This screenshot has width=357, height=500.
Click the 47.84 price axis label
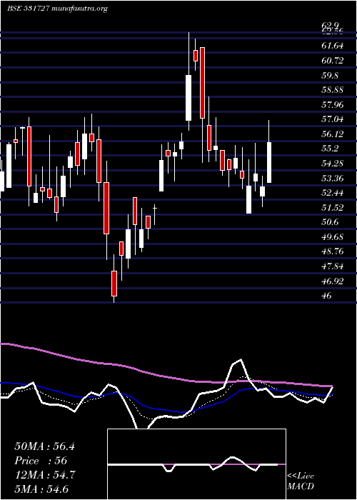pos(333,267)
